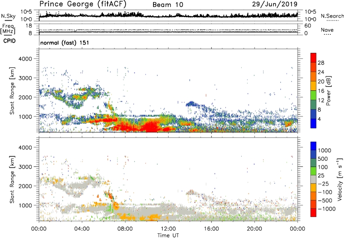
Task: Click the 16:00 time axis label
Action: click(211, 229)
